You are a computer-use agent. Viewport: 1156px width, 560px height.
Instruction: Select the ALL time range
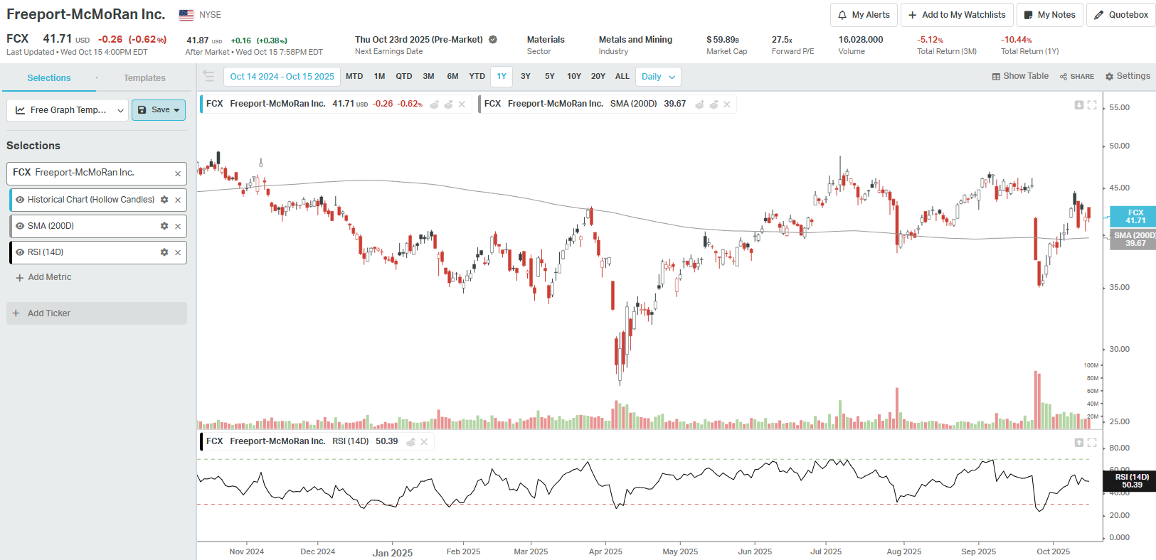(x=622, y=76)
